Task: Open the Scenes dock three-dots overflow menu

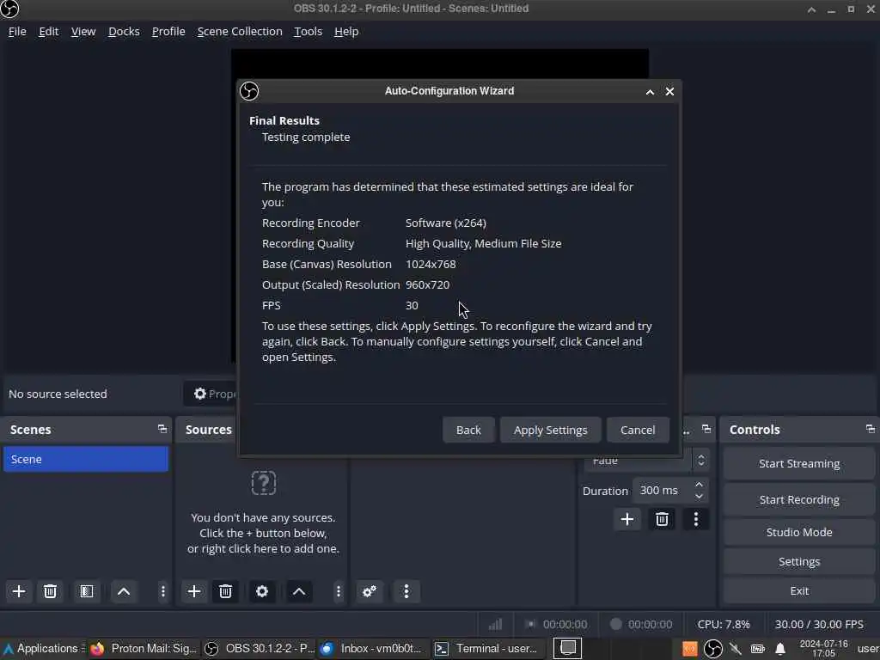Action: click(x=162, y=591)
